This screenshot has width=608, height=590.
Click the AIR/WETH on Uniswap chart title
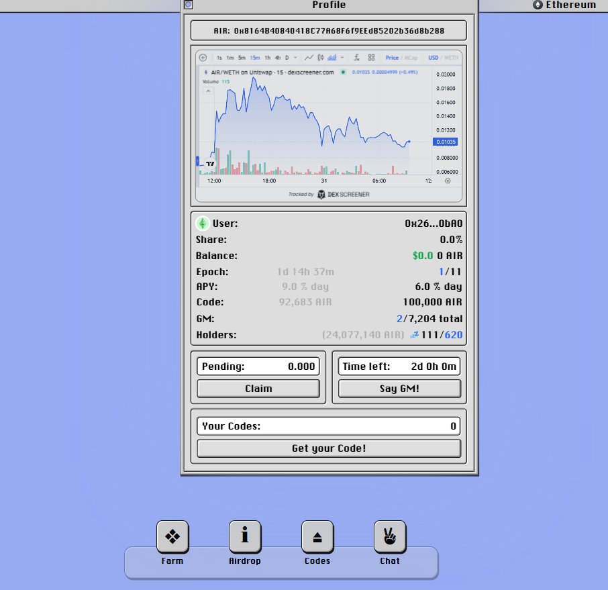point(272,72)
